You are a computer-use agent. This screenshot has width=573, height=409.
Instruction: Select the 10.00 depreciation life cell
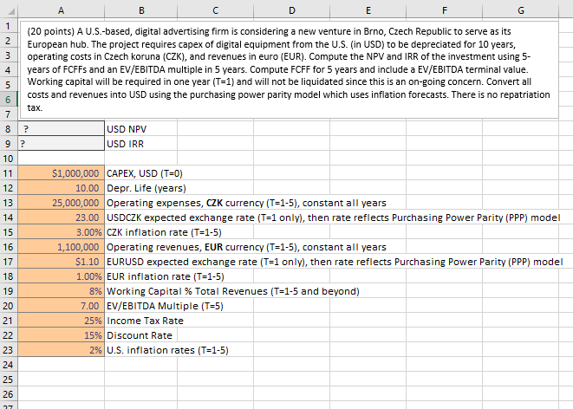point(61,188)
